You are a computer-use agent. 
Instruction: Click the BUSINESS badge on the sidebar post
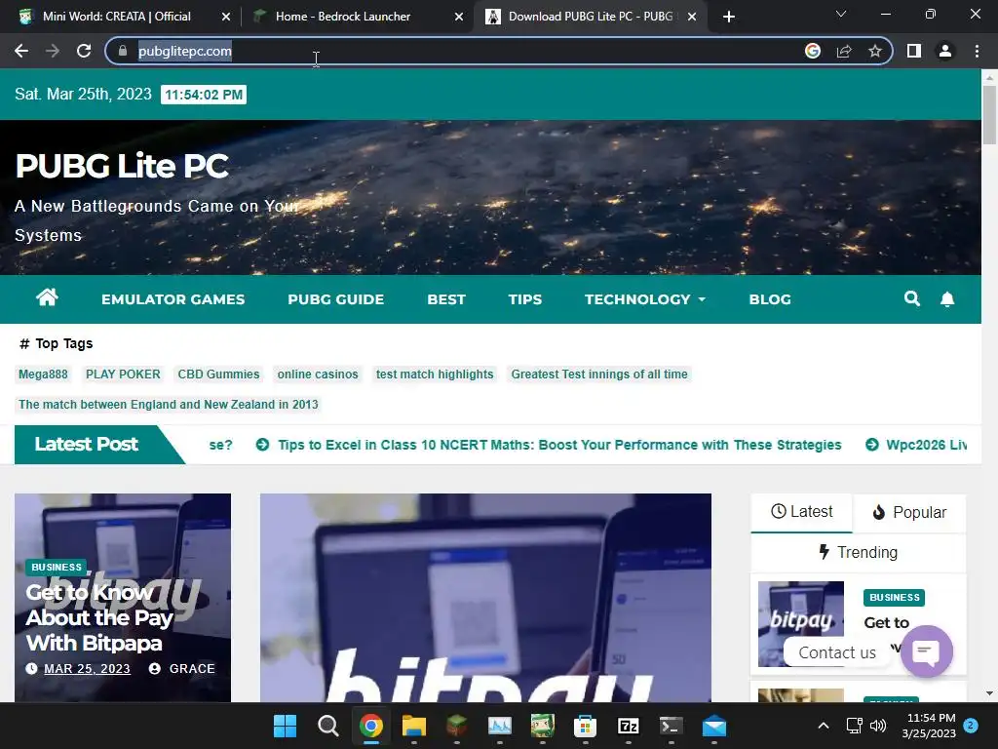(894, 598)
